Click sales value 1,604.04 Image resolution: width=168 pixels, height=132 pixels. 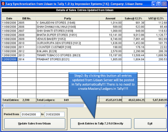[133, 59]
